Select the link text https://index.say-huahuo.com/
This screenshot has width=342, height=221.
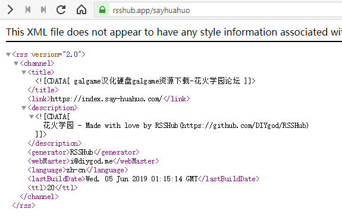pyautogui.click(x=106, y=99)
